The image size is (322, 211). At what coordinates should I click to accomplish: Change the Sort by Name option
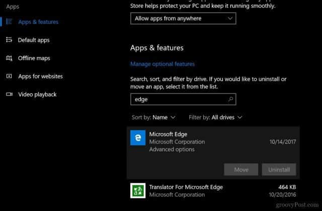[x=154, y=117]
